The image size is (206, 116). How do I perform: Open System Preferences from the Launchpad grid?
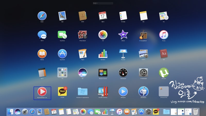coord(143,72)
